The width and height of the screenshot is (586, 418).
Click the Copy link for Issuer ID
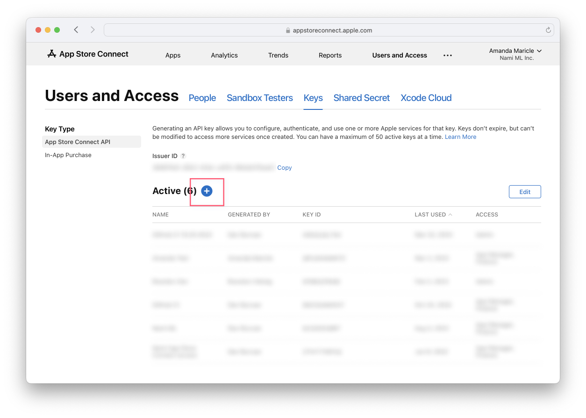click(x=285, y=167)
